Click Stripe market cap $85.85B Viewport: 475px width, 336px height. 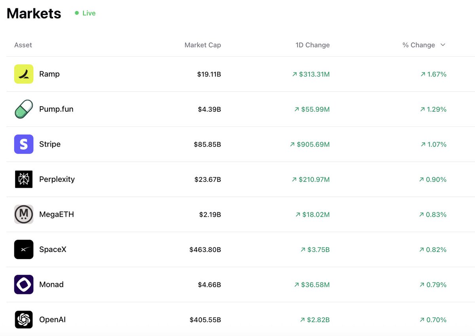click(x=207, y=144)
